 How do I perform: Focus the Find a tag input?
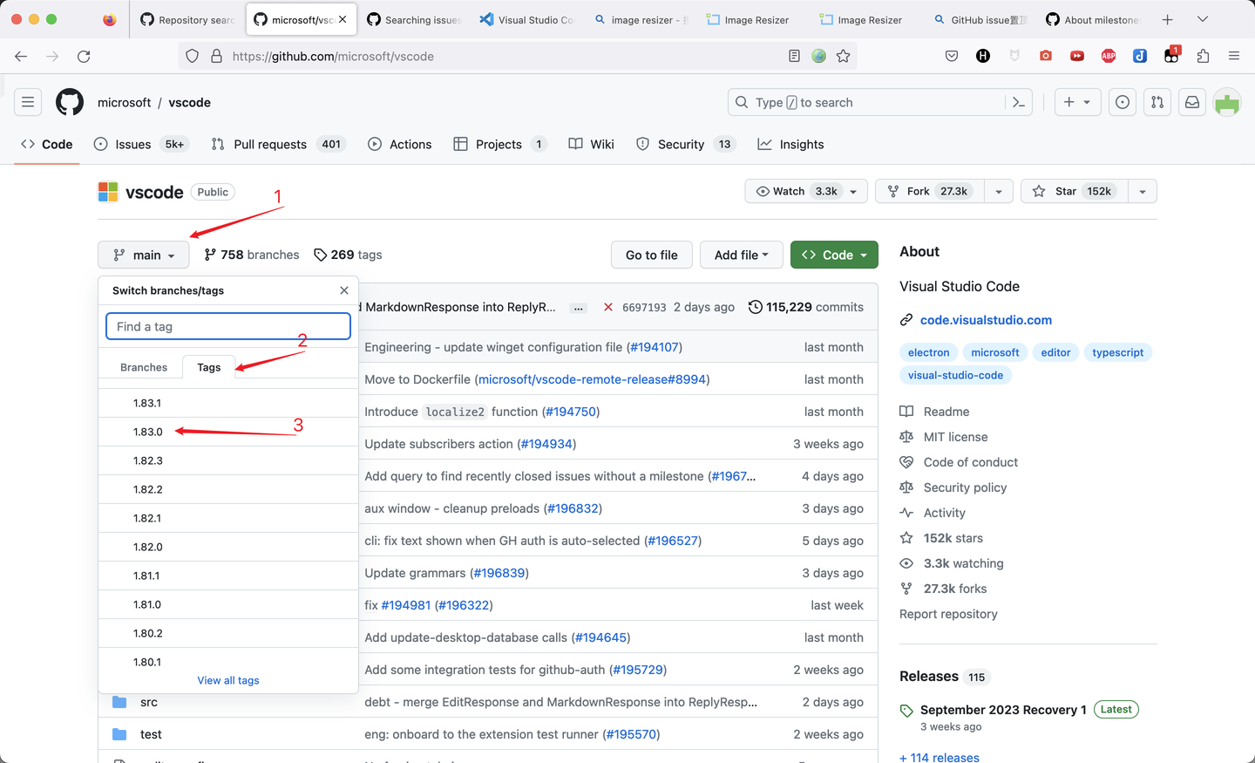[x=228, y=326]
